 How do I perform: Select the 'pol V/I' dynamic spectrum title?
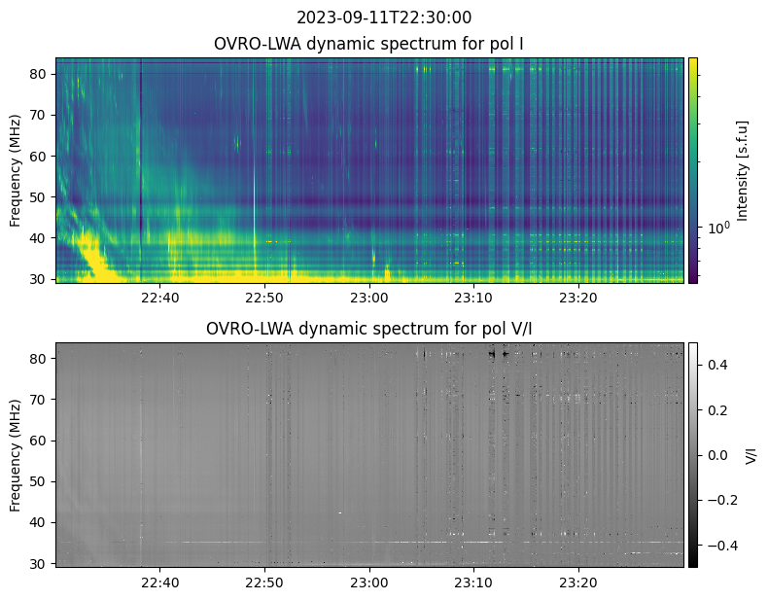pyautogui.click(x=368, y=329)
